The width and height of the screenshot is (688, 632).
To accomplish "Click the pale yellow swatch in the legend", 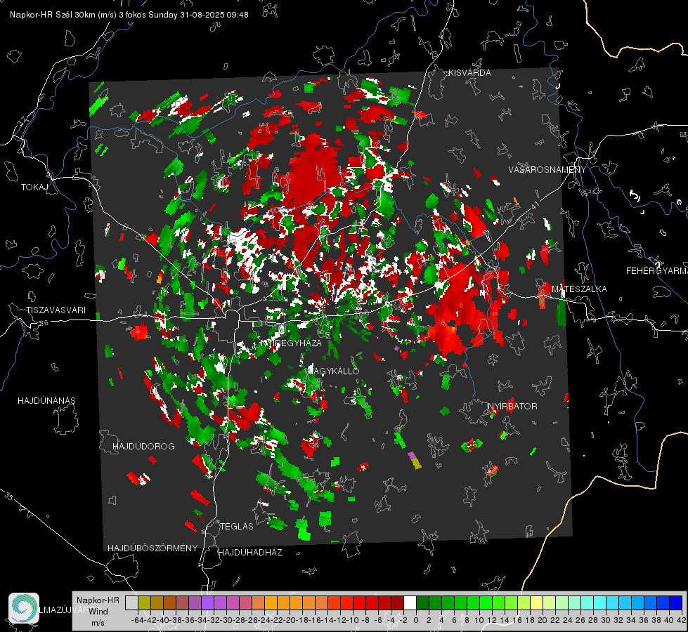I will (537, 603).
